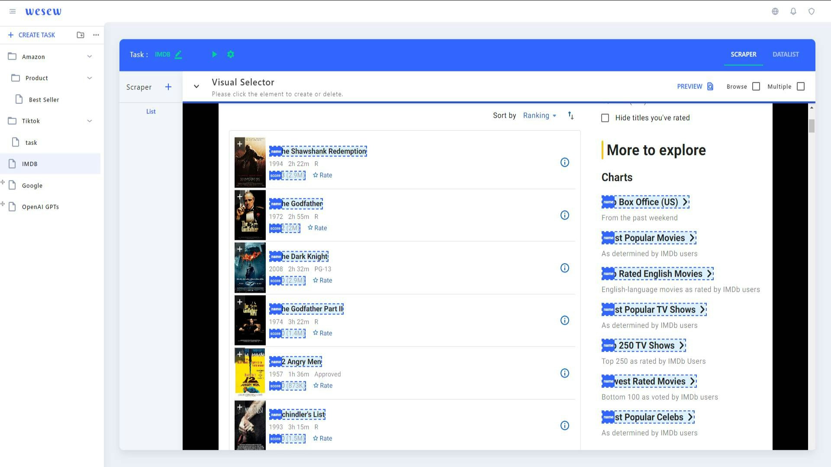
Task: Click the shield icon in the header
Action: 812,12
